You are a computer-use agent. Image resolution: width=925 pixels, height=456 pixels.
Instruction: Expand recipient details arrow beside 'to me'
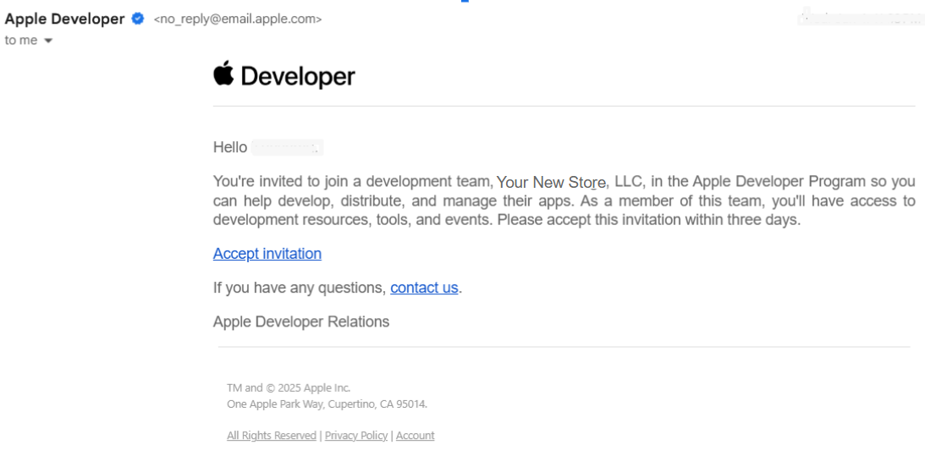tap(48, 41)
